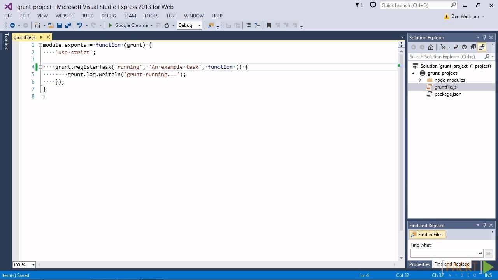Image resolution: width=498 pixels, height=280 pixels.
Task: Select gruntfile.js in Solution Explorer
Action: (445, 87)
